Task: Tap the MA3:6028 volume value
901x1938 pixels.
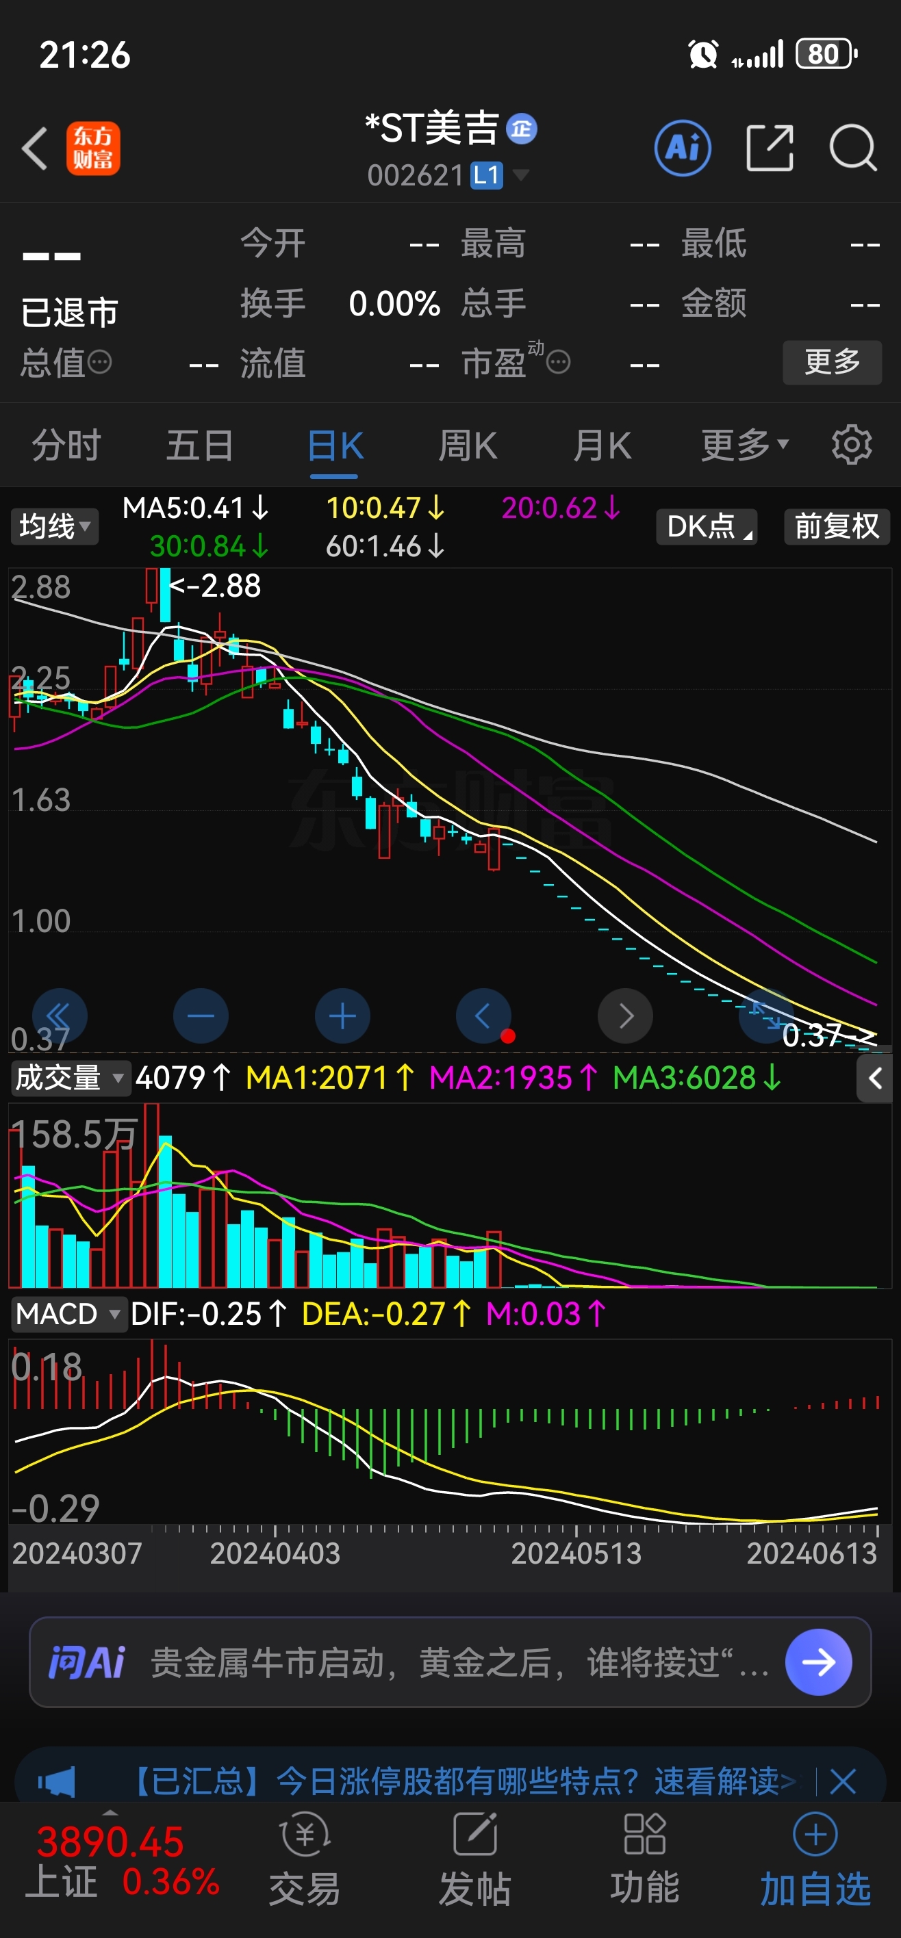Action: (697, 1078)
